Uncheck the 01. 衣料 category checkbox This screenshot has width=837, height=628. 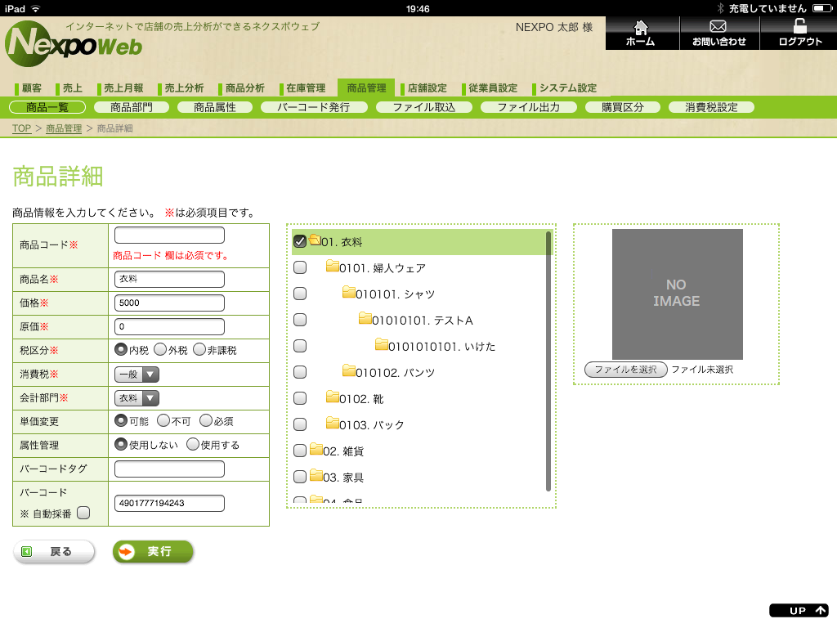pos(300,241)
